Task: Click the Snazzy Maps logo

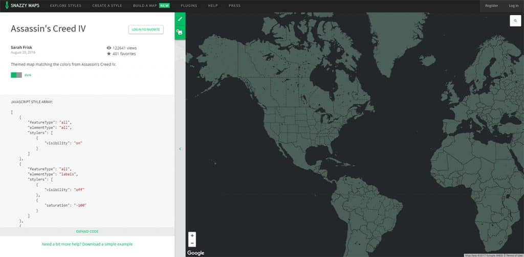Action: 23,6
